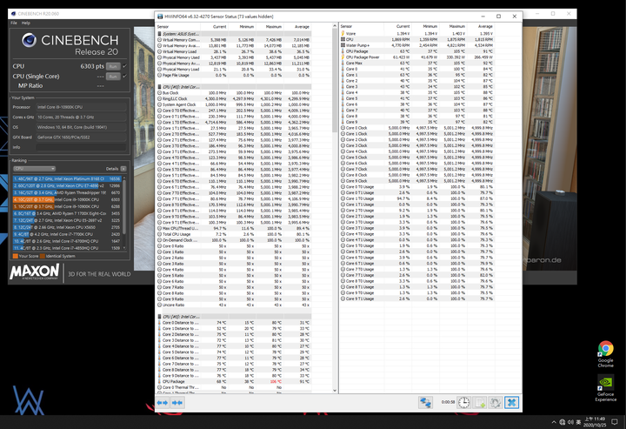Screen dimensions: 626x429
Task: Click the HWiNFO left pane scroll-up arrow
Action: click(335, 26)
